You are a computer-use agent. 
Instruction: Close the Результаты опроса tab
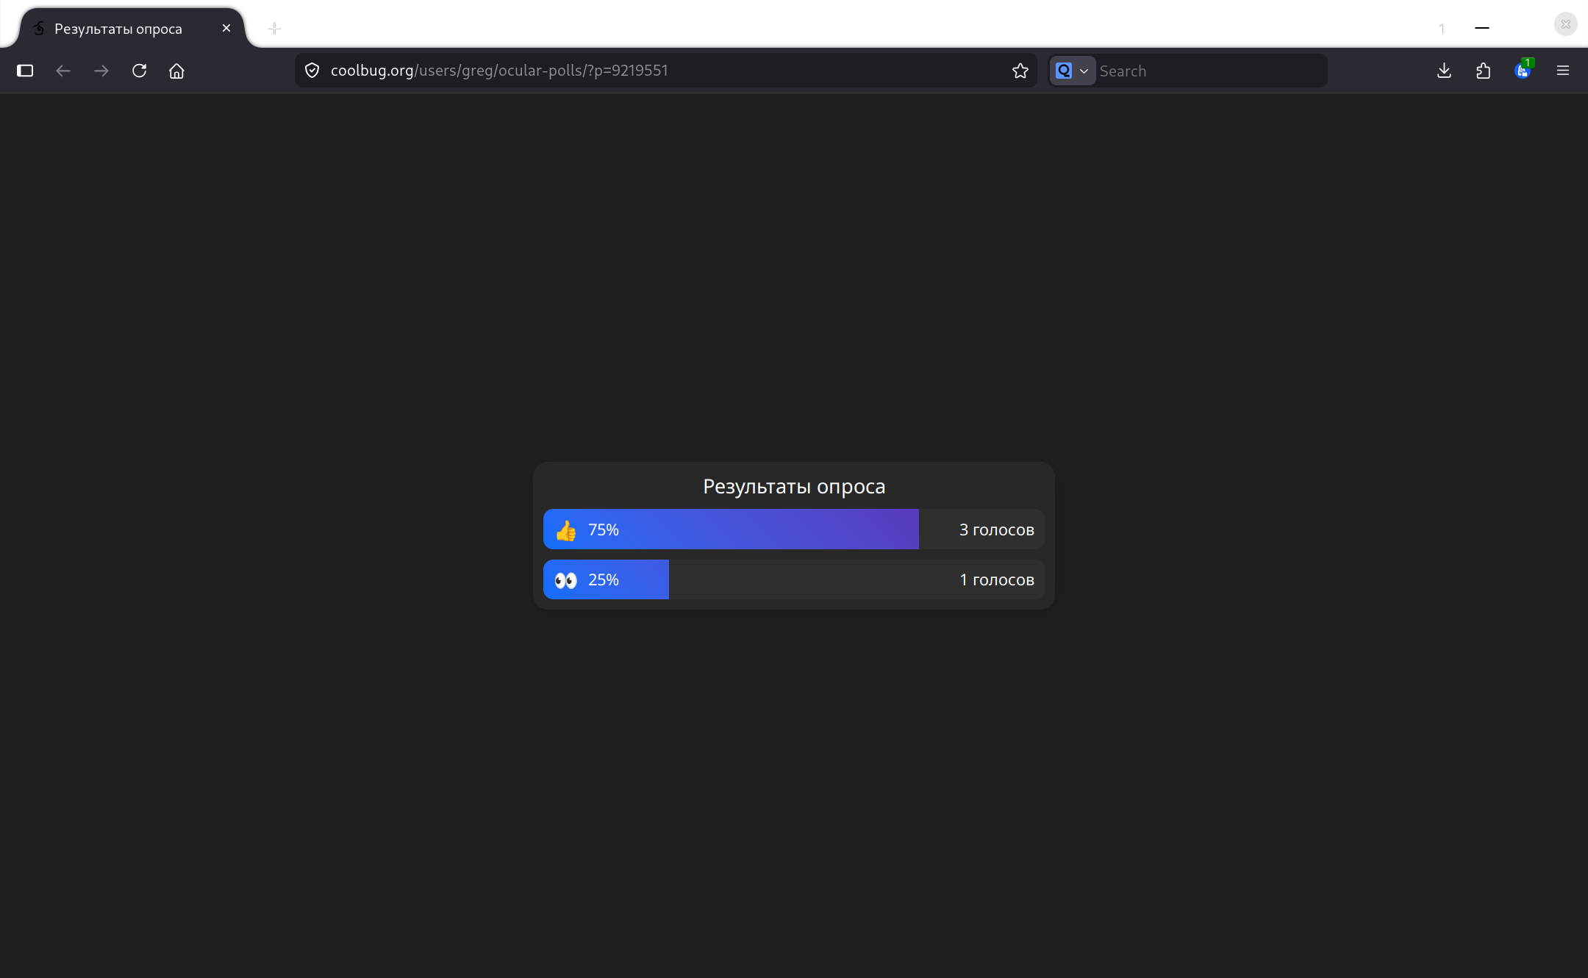pos(226,28)
